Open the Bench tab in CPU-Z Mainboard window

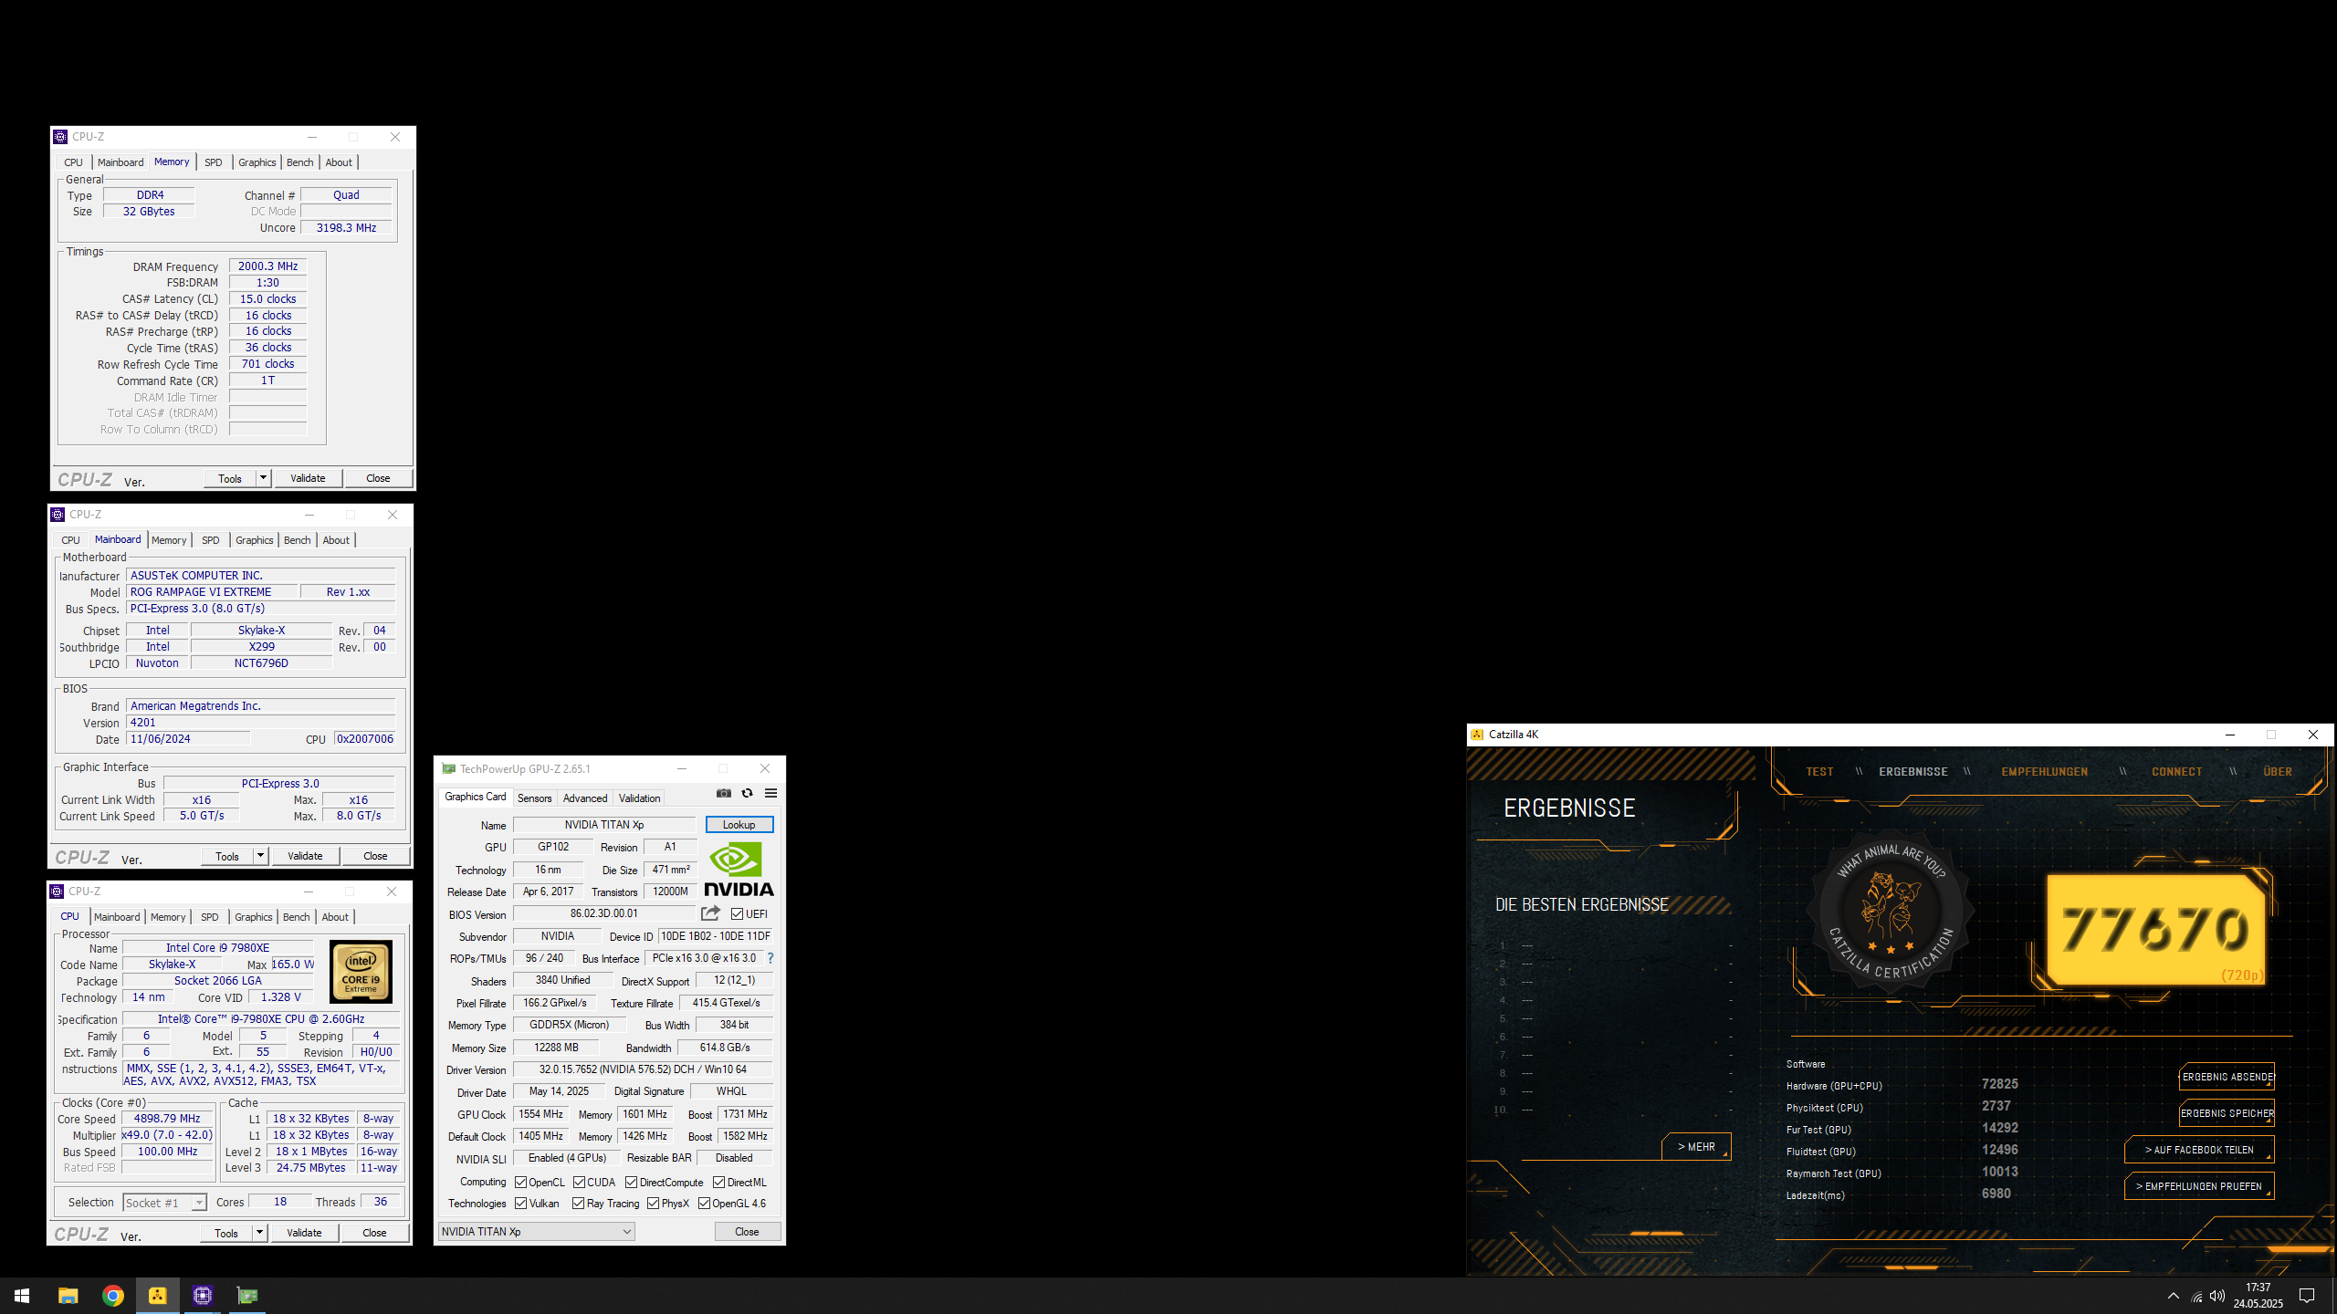point(298,540)
